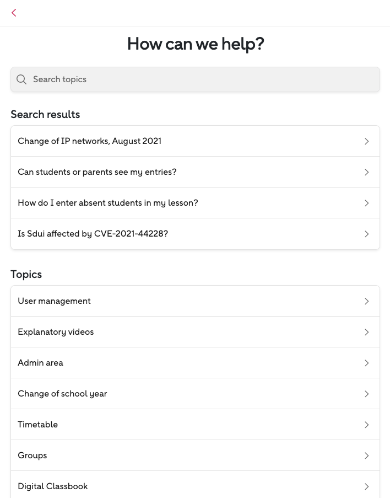Click chevron next to CVE-2021-44228 question
The width and height of the screenshot is (390, 498).
tap(367, 234)
